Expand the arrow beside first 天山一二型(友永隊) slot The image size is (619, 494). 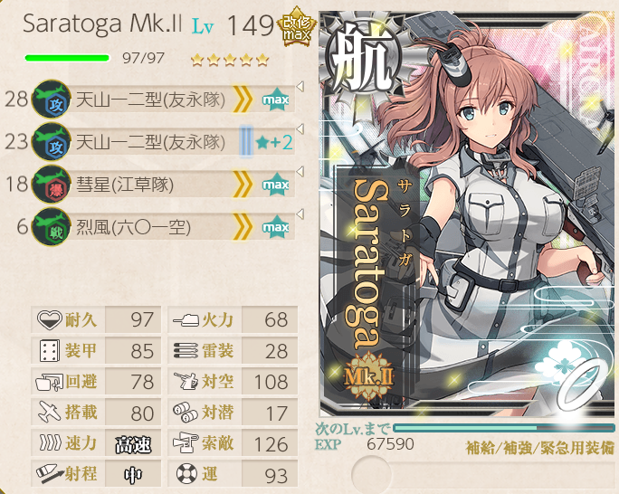click(x=300, y=87)
